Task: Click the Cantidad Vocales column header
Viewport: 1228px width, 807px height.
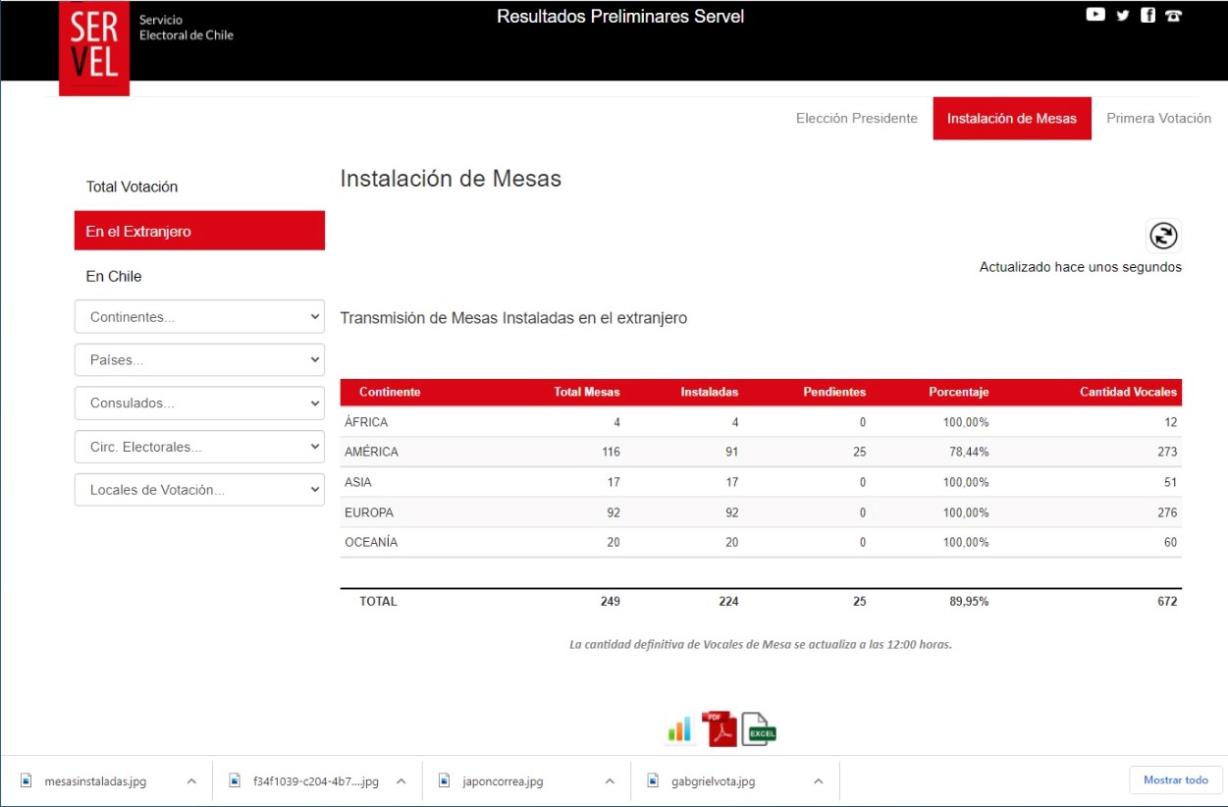Action: point(1128,392)
